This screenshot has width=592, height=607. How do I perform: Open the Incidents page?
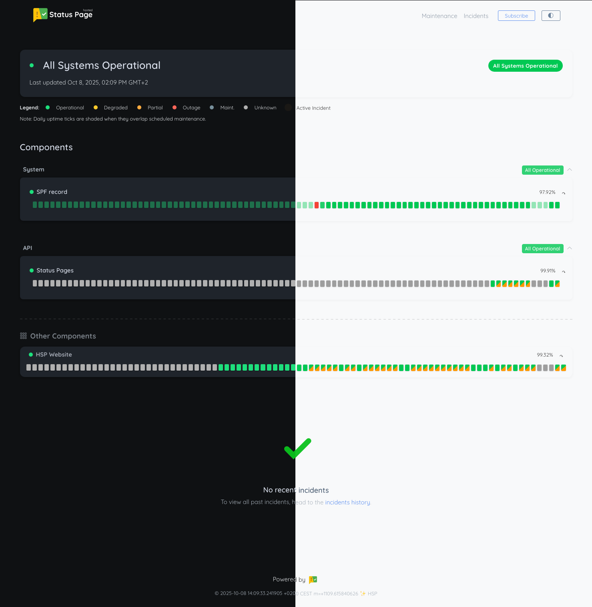tap(476, 16)
